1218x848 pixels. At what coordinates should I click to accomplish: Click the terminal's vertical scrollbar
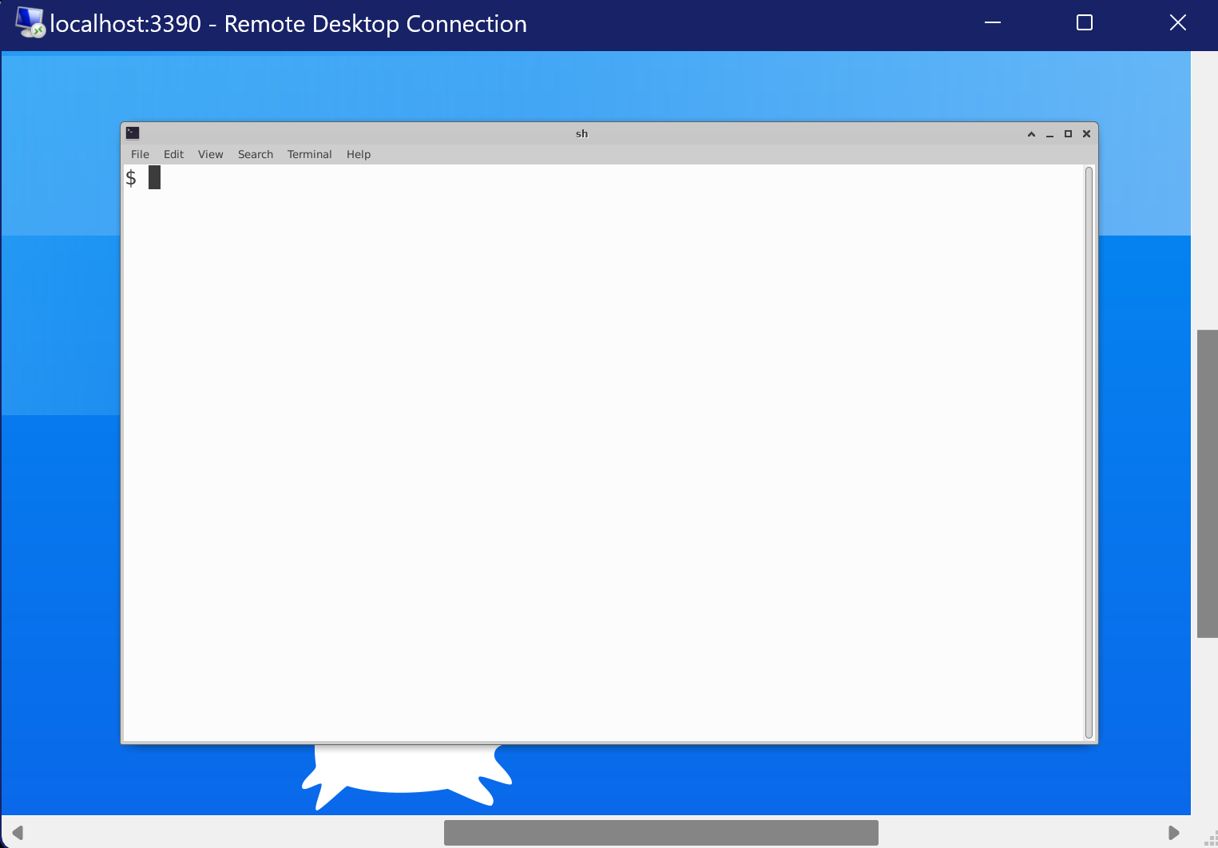tap(1088, 452)
